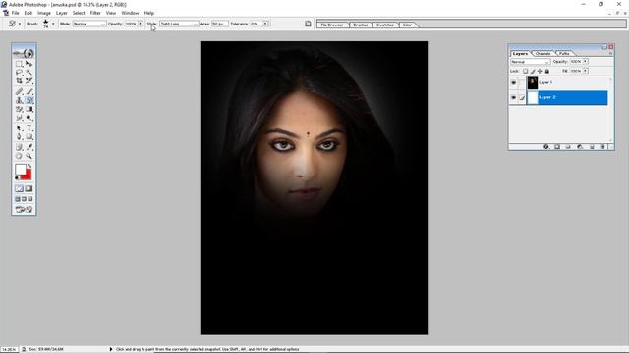Viewport: 629px width, 353px height.
Task: Toggle lock position
Action: pos(540,71)
